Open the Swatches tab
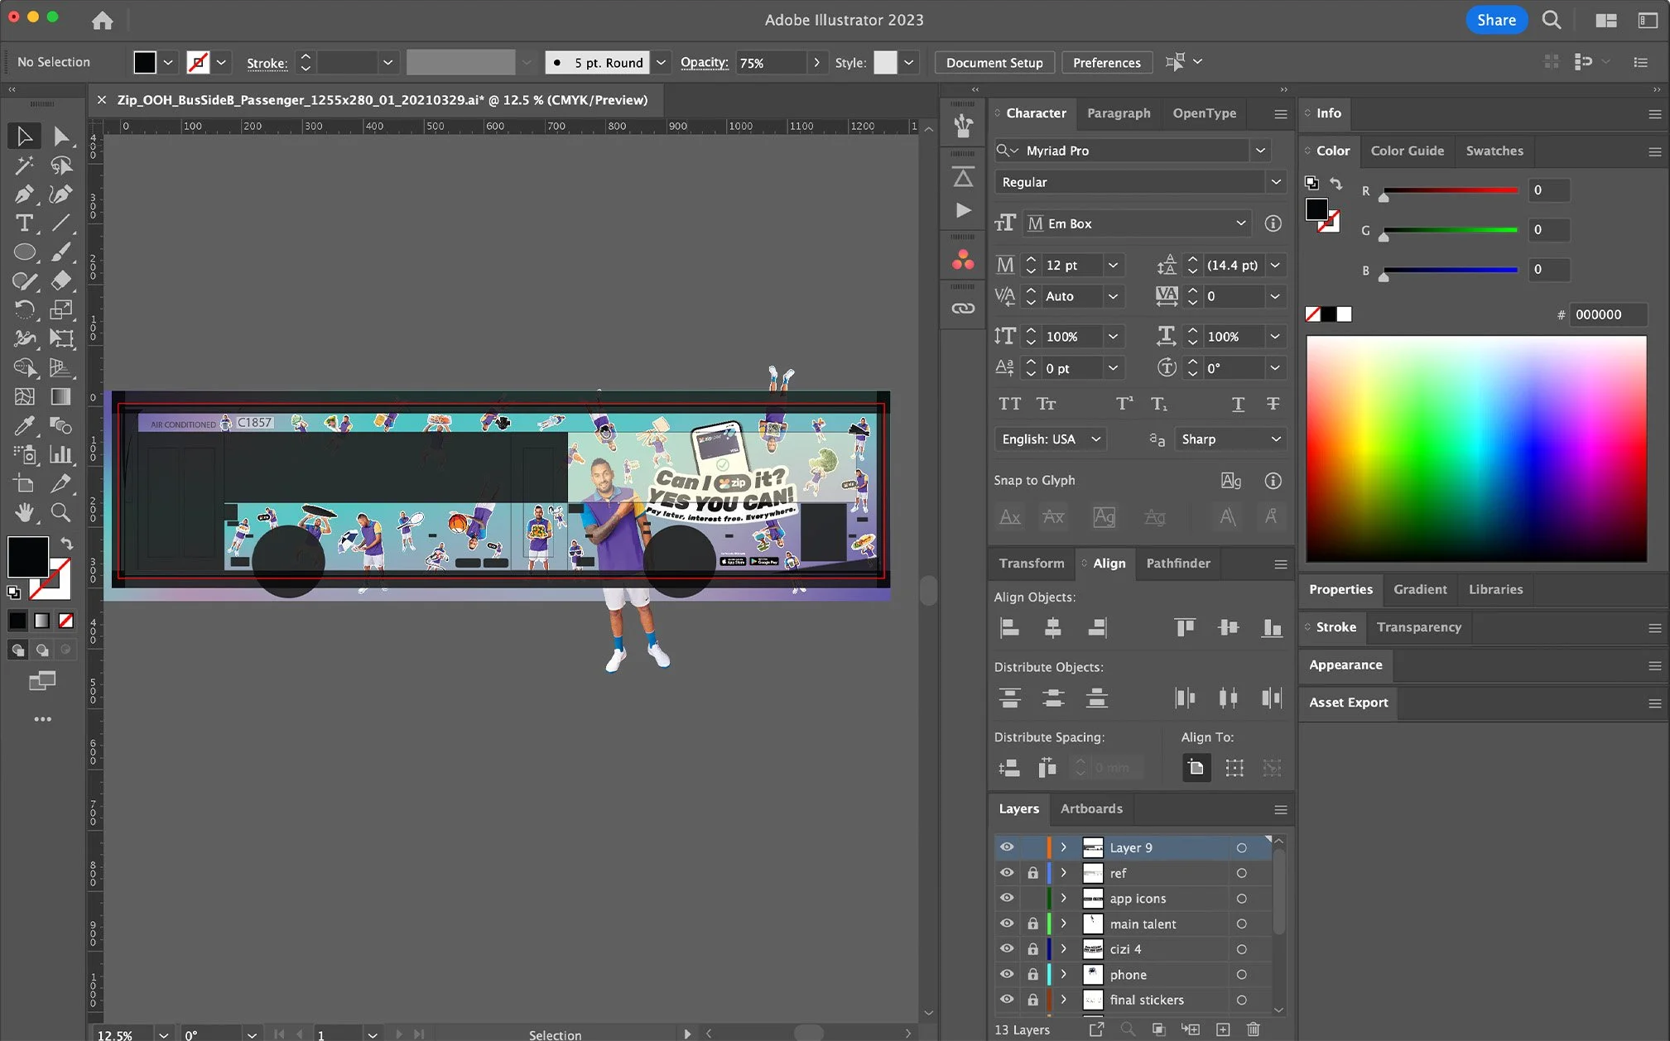Viewport: 1670px width, 1041px height. tap(1494, 151)
